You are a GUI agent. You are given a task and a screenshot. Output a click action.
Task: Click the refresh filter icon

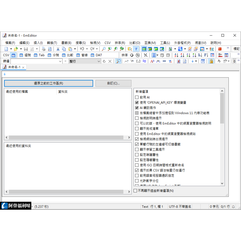[x=104, y=61]
